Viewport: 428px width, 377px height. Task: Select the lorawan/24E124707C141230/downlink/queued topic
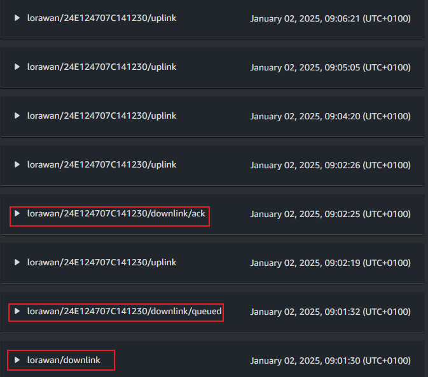tap(124, 312)
